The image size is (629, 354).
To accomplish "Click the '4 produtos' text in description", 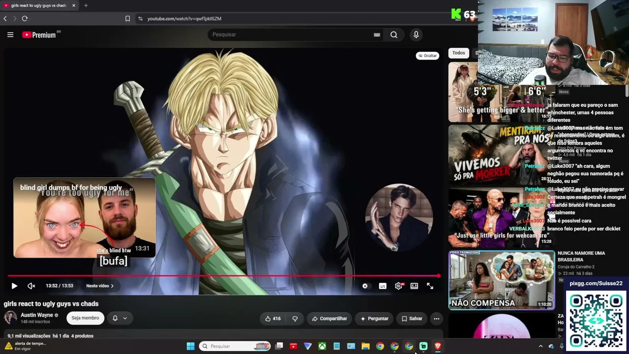I will [x=82, y=336].
